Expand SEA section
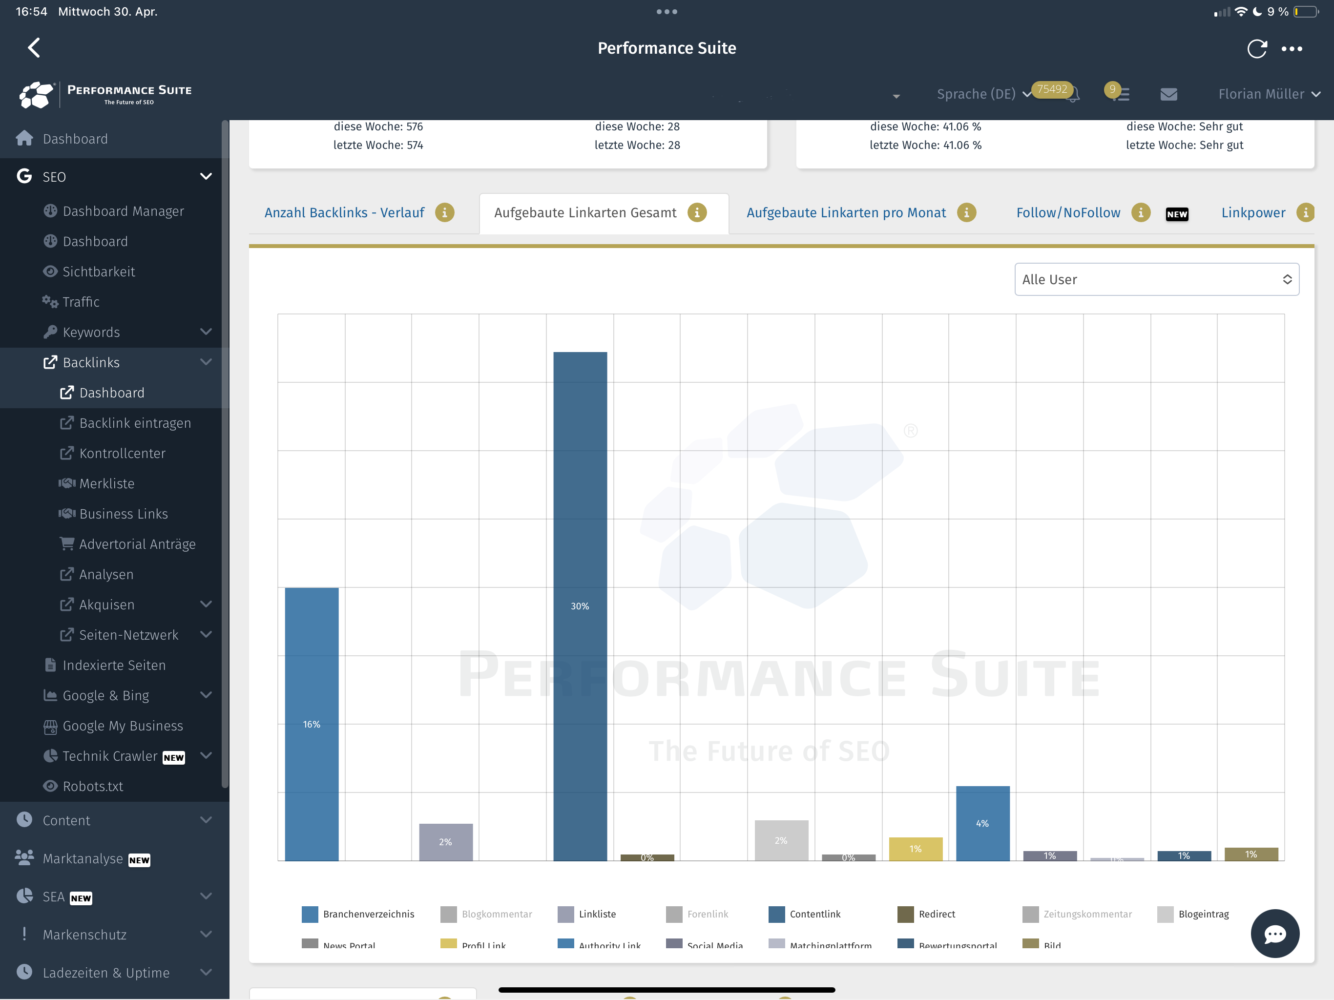The width and height of the screenshot is (1334, 1000). coord(206,896)
